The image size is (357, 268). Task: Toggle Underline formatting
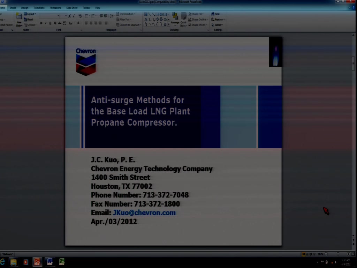[x=50, y=23]
